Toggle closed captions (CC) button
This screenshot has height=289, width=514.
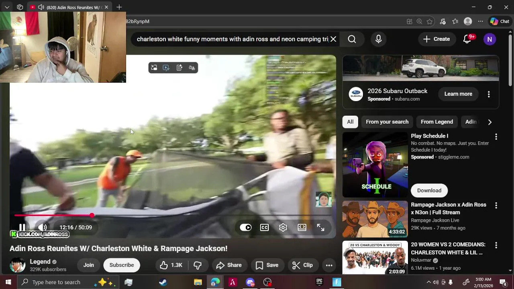264,228
